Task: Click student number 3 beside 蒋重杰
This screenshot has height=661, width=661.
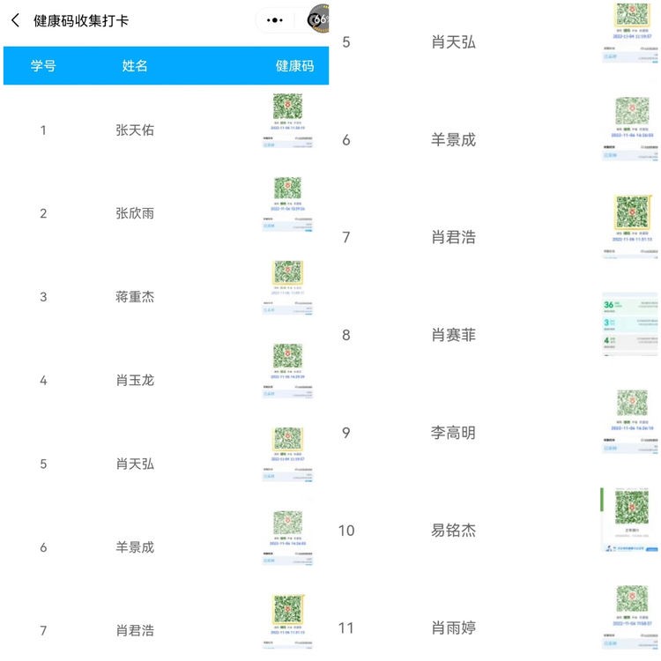Action: click(43, 297)
